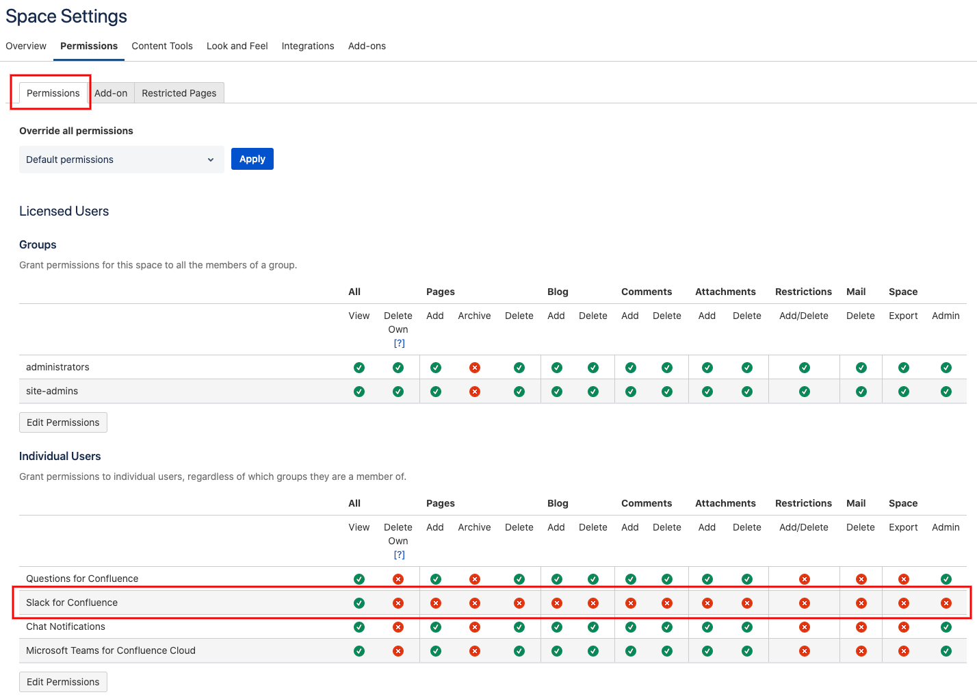Switch to the Restricted Pages tab
Image resolution: width=977 pixels, height=699 pixels.
coord(179,92)
